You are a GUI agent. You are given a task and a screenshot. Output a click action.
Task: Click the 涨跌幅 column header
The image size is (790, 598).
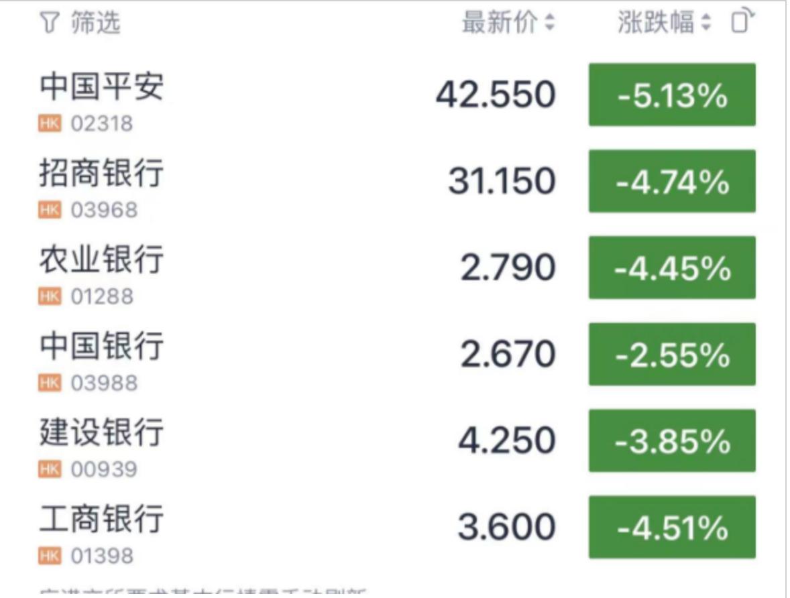pyautogui.click(x=655, y=24)
